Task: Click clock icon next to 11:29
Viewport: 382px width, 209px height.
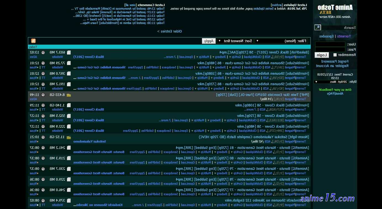Action: (43, 105)
